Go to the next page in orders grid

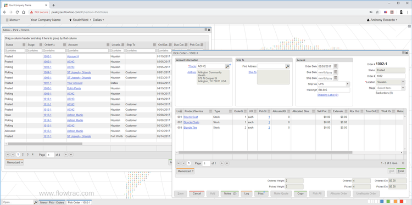(x=66, y=155)
